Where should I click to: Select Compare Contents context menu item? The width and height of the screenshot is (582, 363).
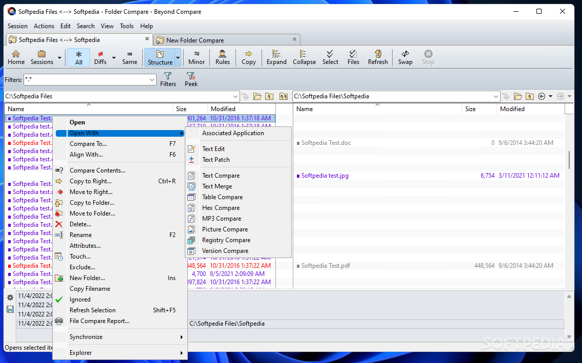(120, 170)
